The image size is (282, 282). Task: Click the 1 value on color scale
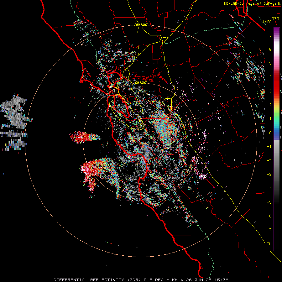click(x=270, y=119)
